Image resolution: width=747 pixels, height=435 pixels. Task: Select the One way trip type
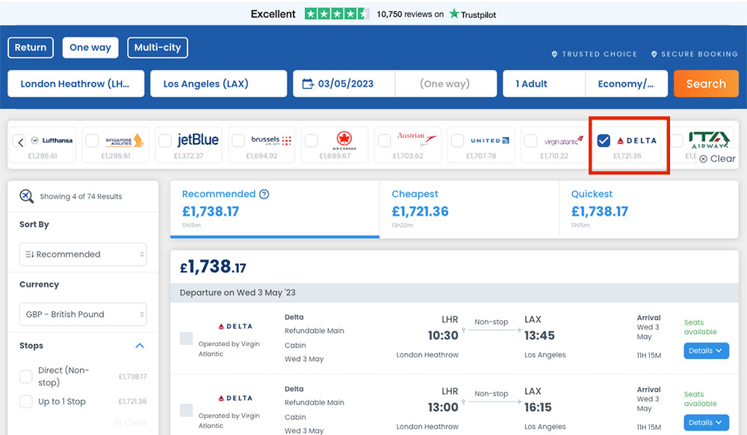[x=90, y=48]
